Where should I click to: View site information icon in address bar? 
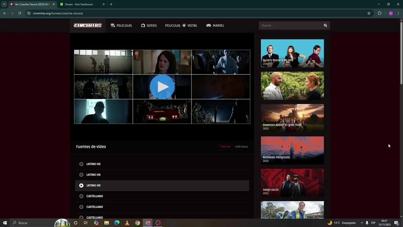coord(29,13)
